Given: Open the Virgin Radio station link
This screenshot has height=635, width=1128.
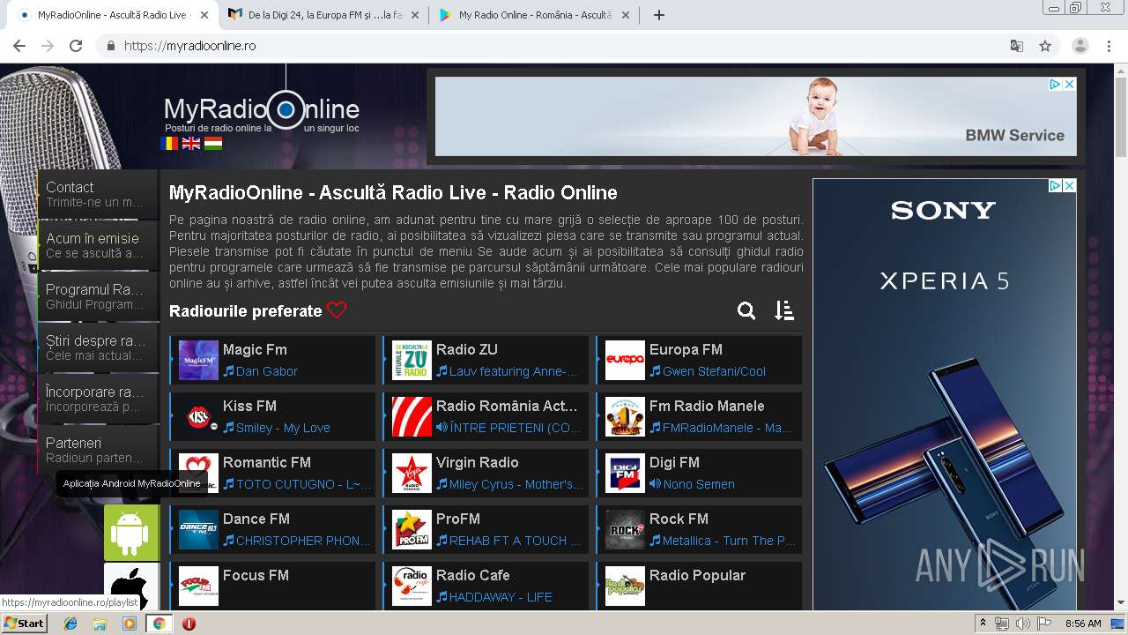Looking at the screenshot, I should [x=477, y=462].
